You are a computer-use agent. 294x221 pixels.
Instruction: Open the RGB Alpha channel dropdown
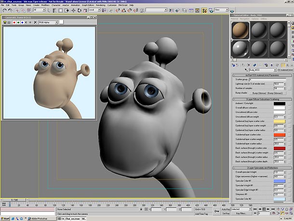point(48,22)
